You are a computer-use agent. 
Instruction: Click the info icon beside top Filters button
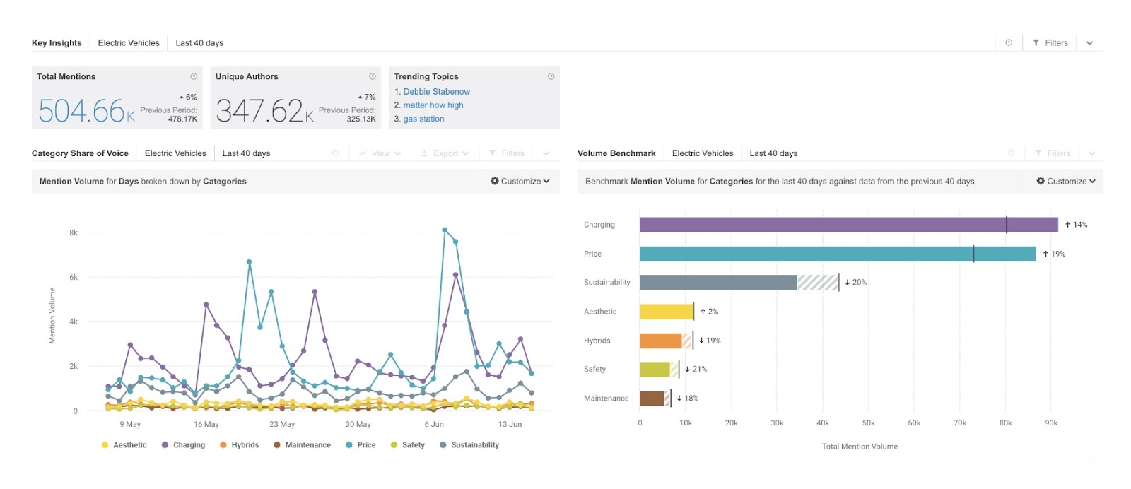pos(1009,43)
